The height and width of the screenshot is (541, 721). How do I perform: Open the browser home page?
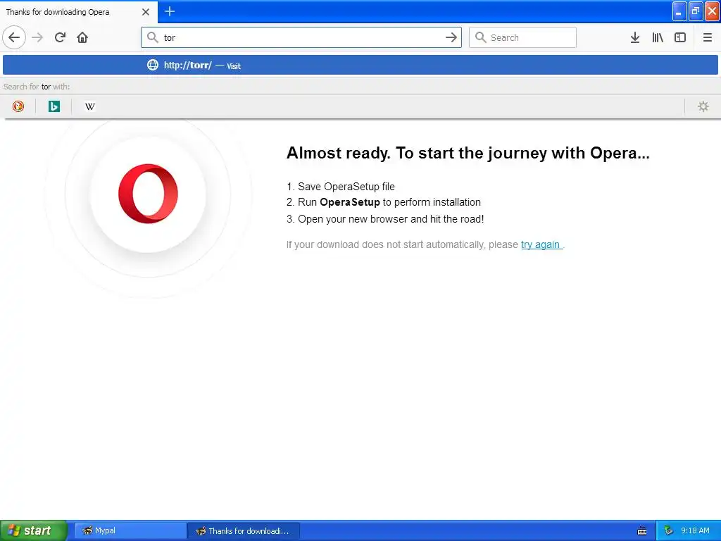tap(82, 37)
